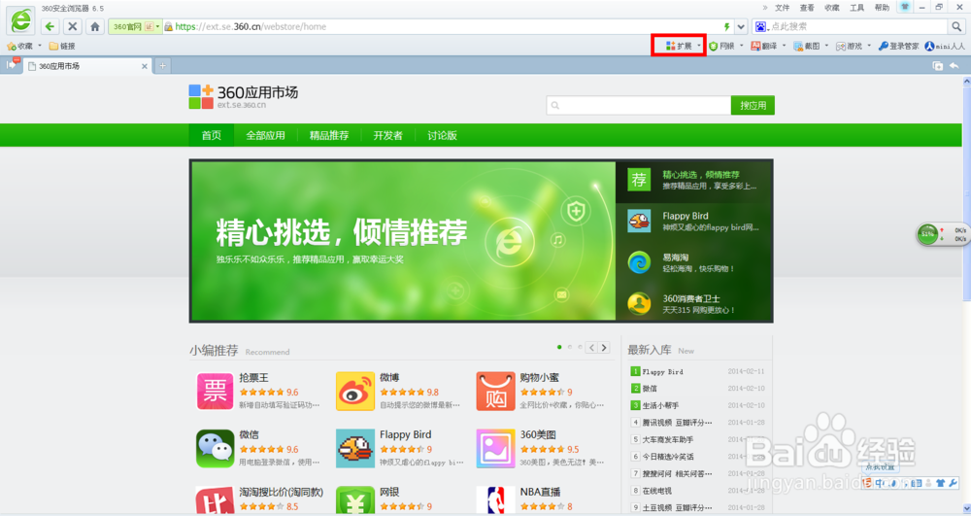Open 生活小帮手 in the newest list
This screenshot has height=516, width=971.
click(660, 405)
